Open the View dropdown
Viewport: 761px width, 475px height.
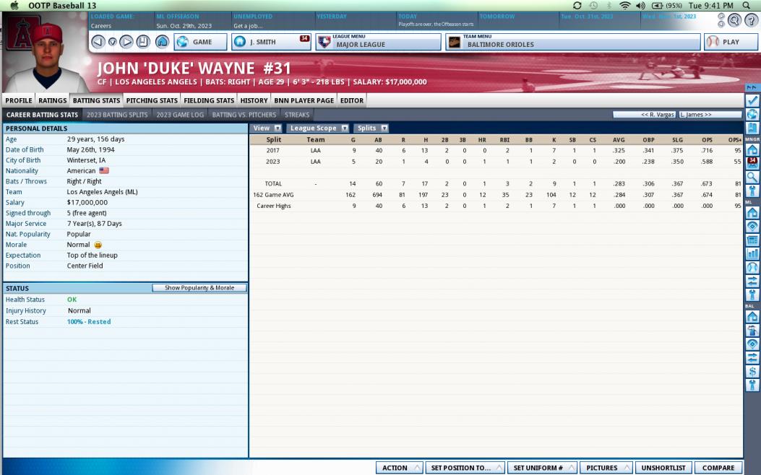(x=267, y=128)
